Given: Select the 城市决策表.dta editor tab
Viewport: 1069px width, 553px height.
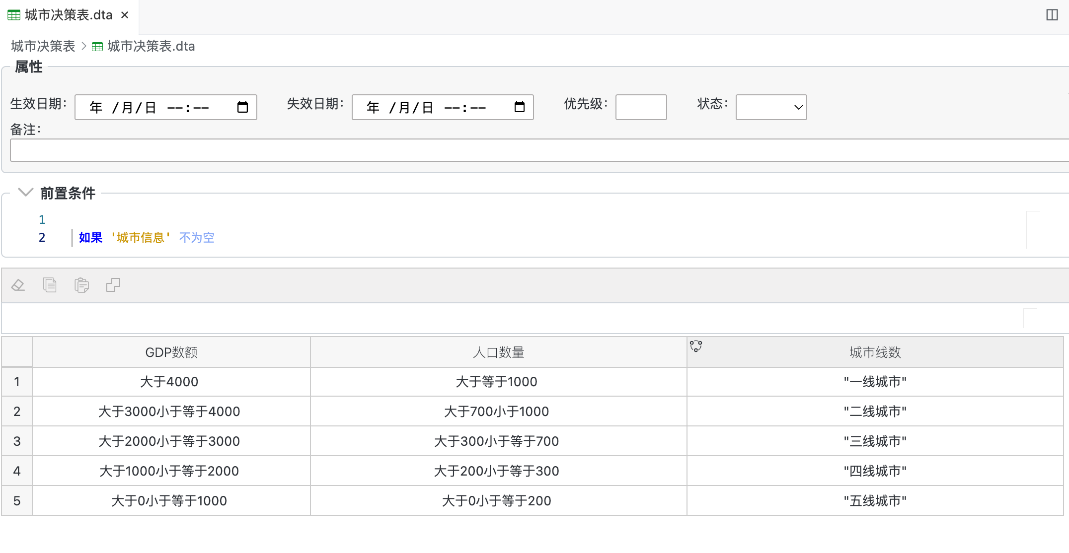Looking at the screenshot, I should pyautogui.click(x=69, y=15).
